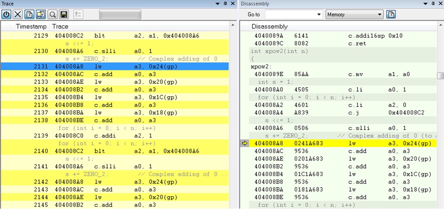Image resolution: width=444 pixels, height=209 pixels.
Task: Click the trace options icon beside the save icon
Action: pos(78,14)
